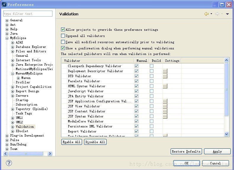Expand the General tree node
Viewport: 234px width, 170px height.
click(7, 20)
